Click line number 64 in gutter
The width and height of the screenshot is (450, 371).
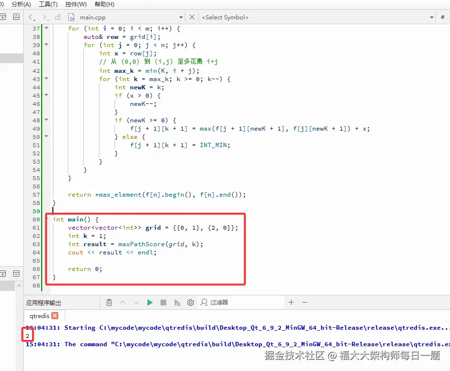tap(36, 253)
